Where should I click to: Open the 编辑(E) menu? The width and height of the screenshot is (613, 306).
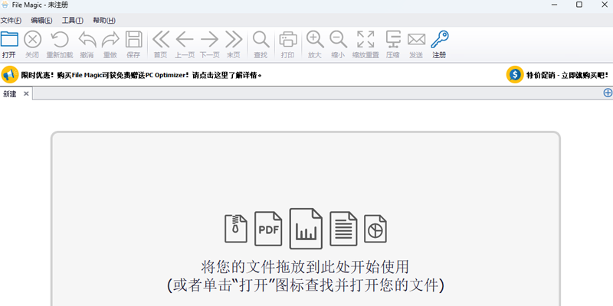[x=41, y=21]
